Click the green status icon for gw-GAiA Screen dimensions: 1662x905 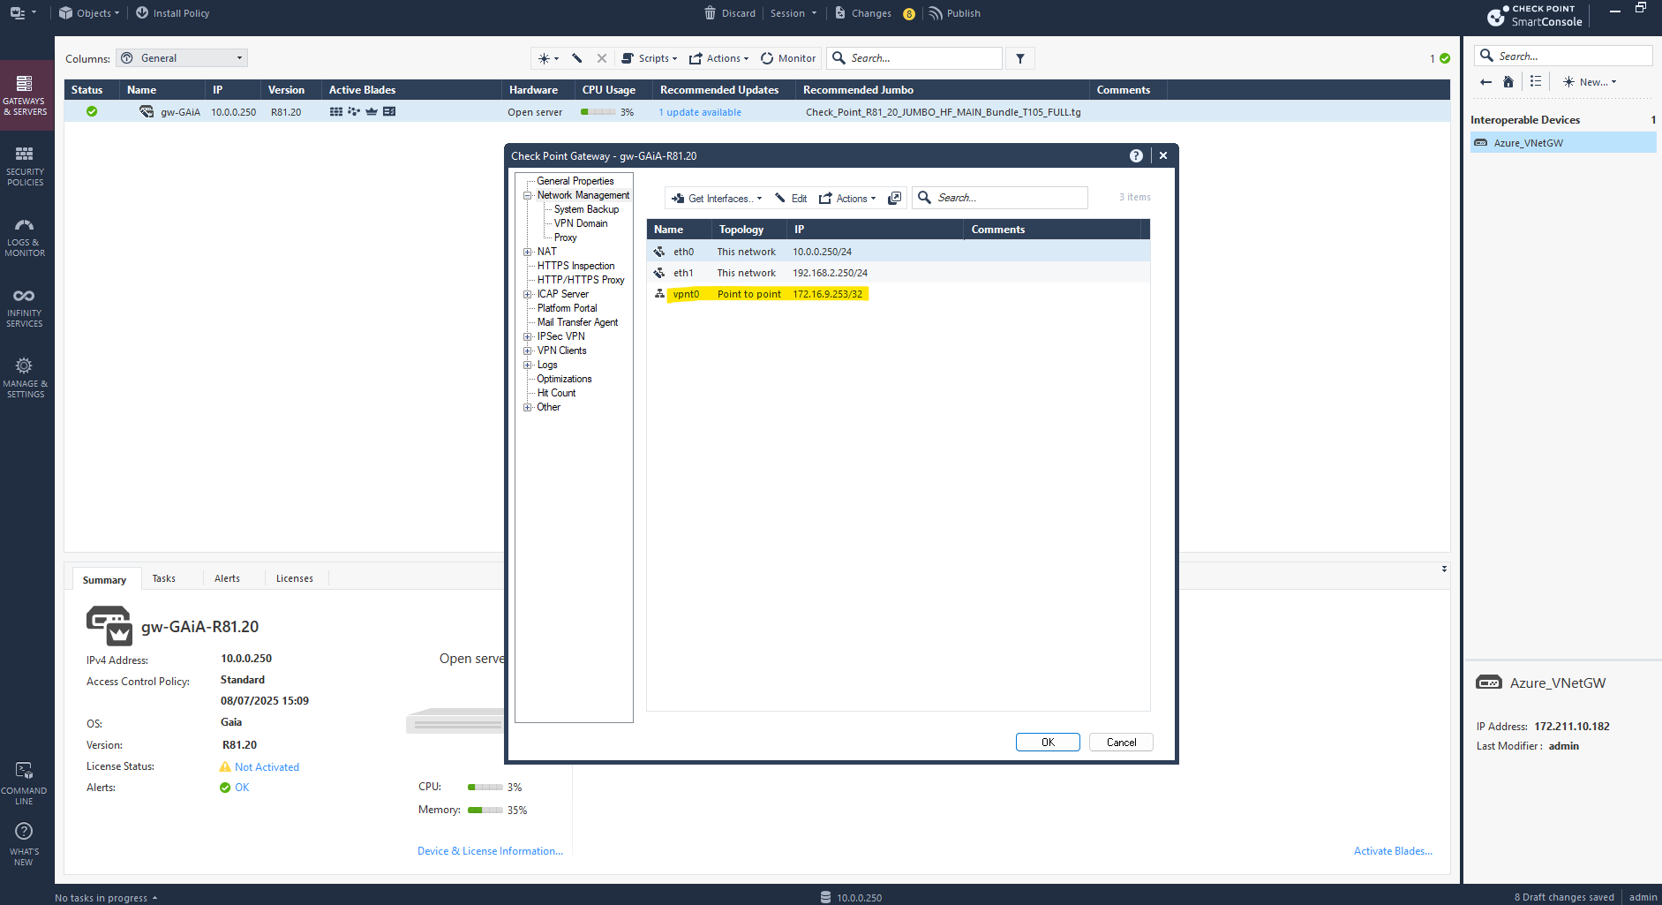[92, 111]
